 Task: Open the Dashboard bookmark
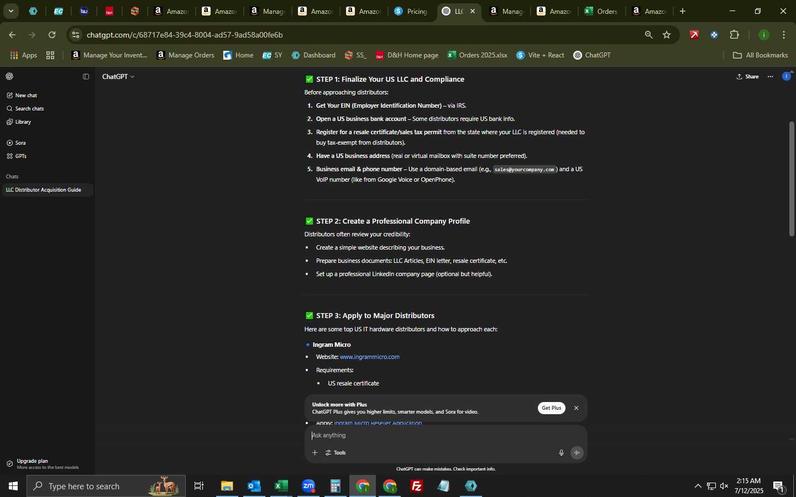[313, 55]
